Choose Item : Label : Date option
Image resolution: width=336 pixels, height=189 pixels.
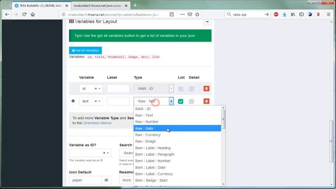[x=177, y=167]
